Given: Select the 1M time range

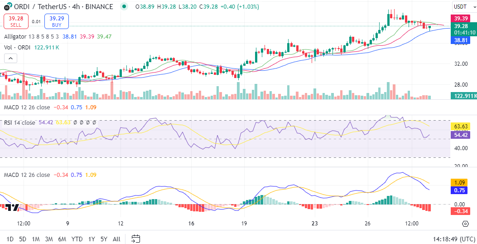Looking at the screenshot, I should 36,239.
